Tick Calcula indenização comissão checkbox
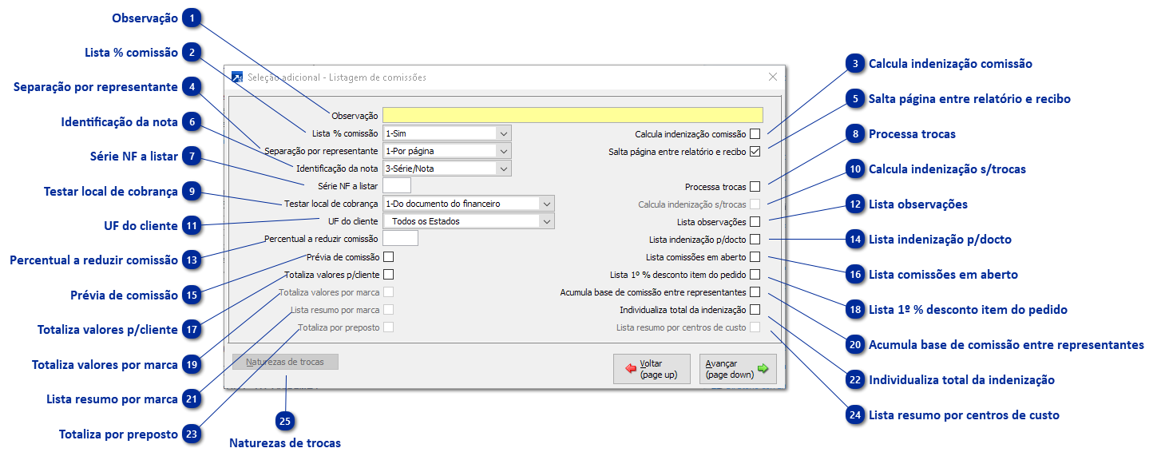The image size is (1157, 464). (755, 134)
